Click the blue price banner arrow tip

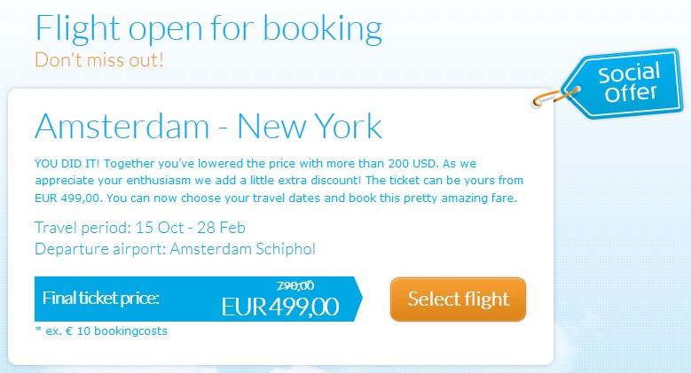(357, 299)
